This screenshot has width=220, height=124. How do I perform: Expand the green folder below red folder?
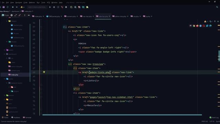point(9,91)
